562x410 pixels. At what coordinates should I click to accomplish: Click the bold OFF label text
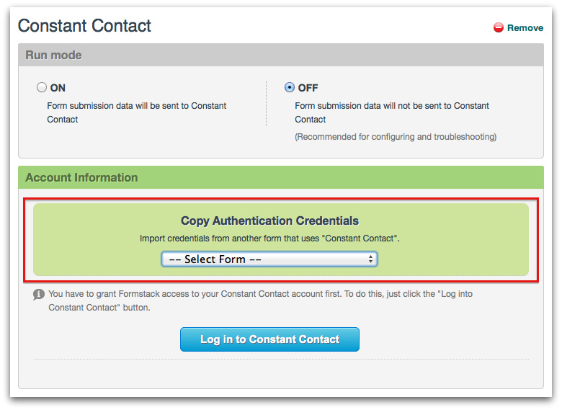coord(308,88)
